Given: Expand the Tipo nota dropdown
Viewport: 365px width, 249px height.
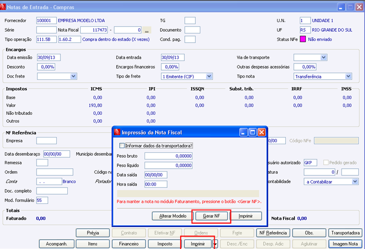Looking at the screenshot, I should tap(348, 76).
